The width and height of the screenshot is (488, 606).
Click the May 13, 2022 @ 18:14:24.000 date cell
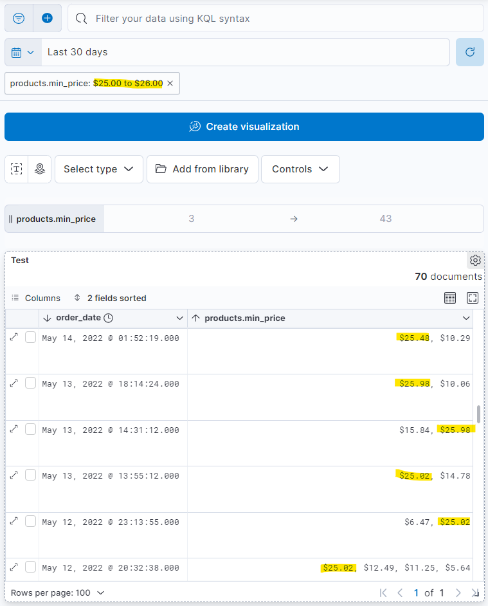click(x=113, y=397)
